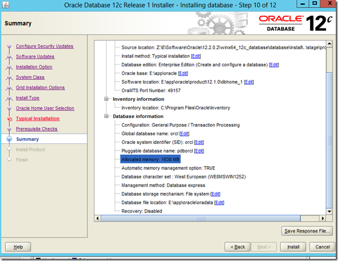Image resolution: width=338 pixels, height=261 pixels.
Task: Go back with the Back button
Action: click(x=239, y=247)
